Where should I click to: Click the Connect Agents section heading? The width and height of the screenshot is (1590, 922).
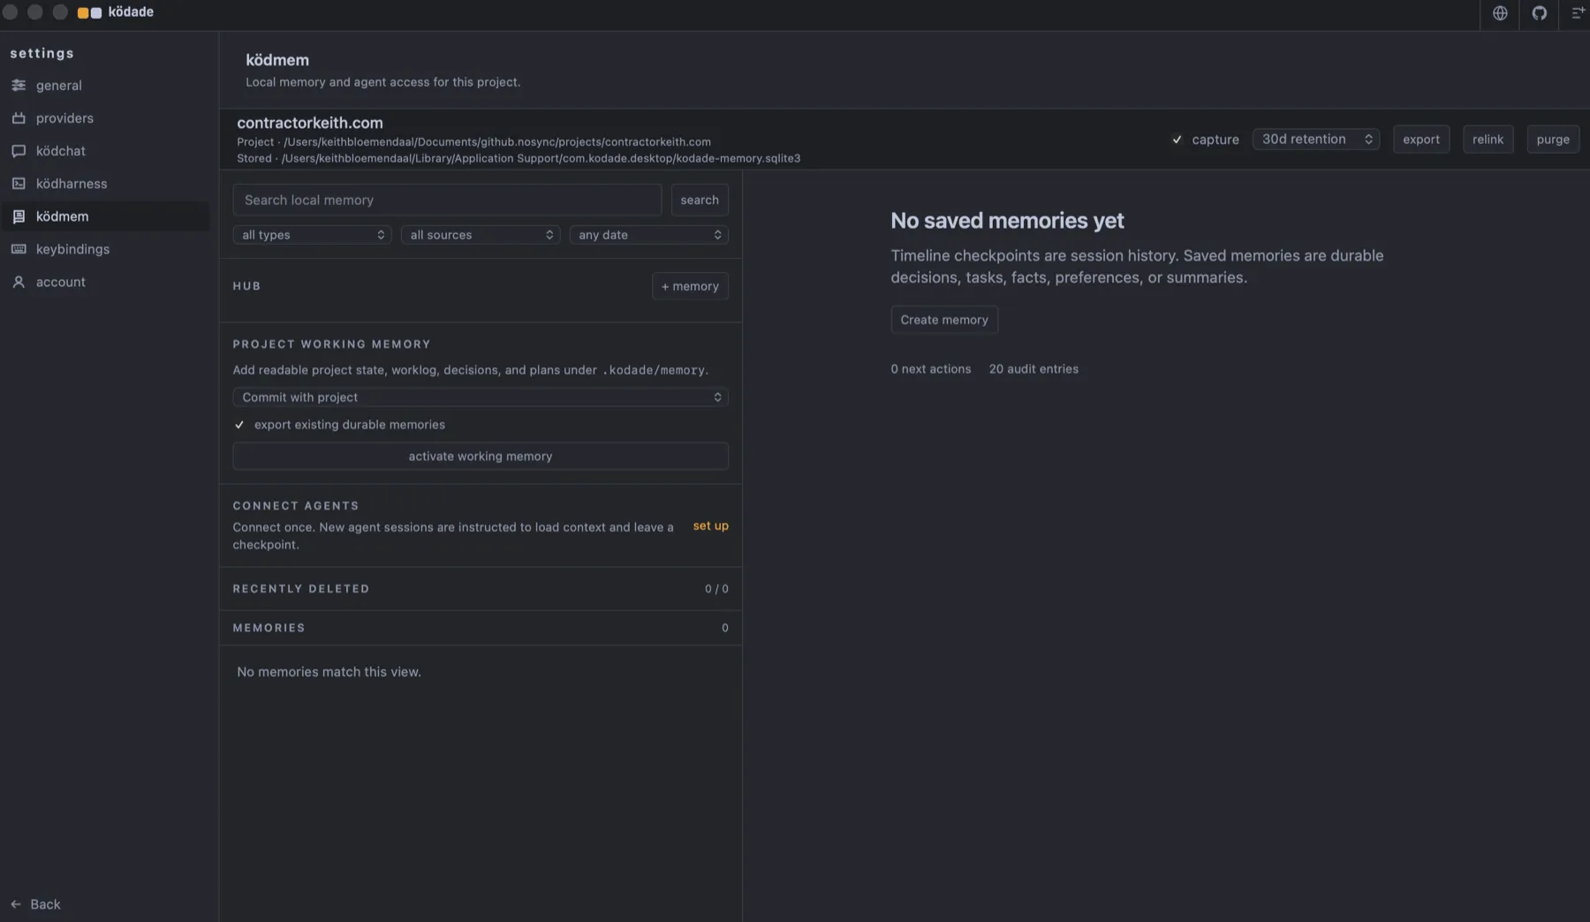pyautogui.click(x=296, y=506)
